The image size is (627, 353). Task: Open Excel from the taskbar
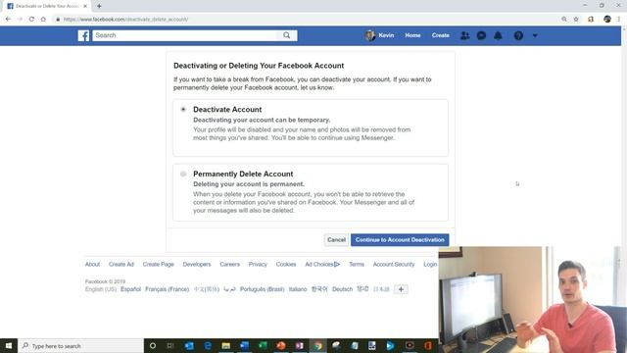(x=263, y=345)
